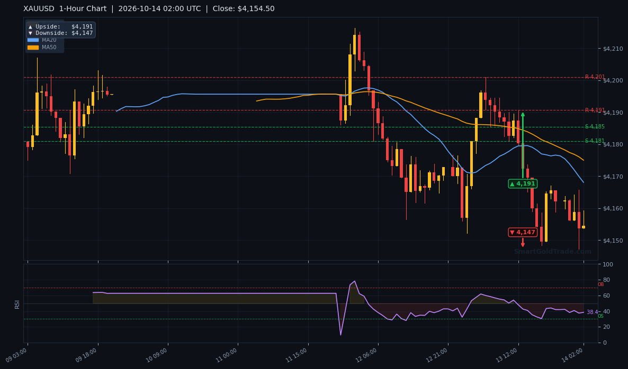This screenshot has width=628, height=369.
Task: Click the $4,200 price axis label
Action: [613, 80]
